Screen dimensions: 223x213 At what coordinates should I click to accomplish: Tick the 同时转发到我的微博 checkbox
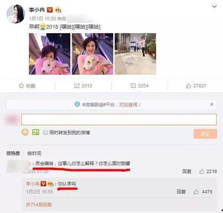pos(45,132)
